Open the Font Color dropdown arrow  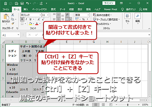point(40,24)
